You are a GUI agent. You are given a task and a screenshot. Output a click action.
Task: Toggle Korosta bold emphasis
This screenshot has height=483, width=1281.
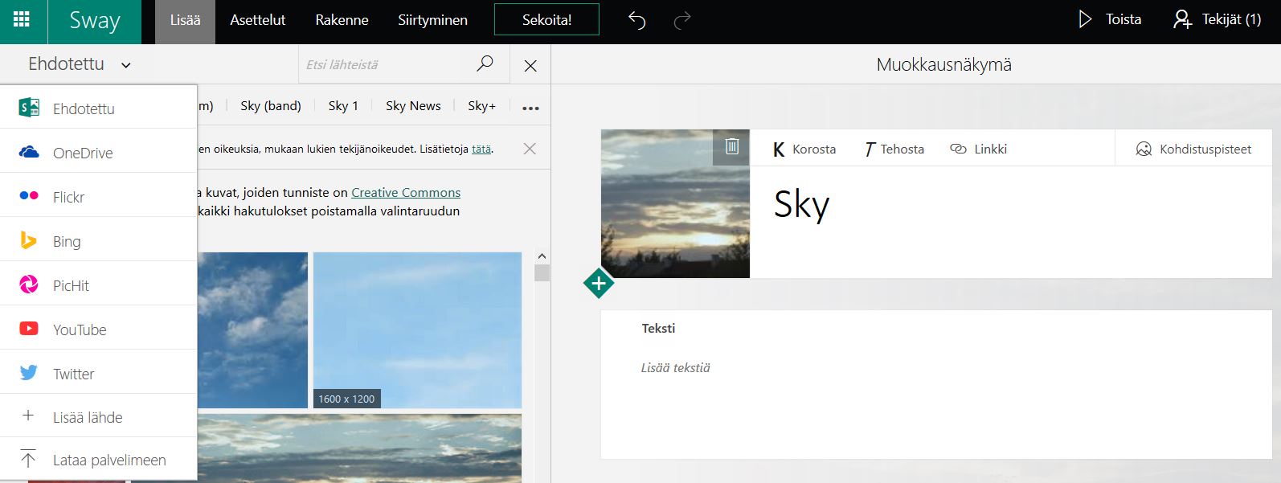point(804,149)
